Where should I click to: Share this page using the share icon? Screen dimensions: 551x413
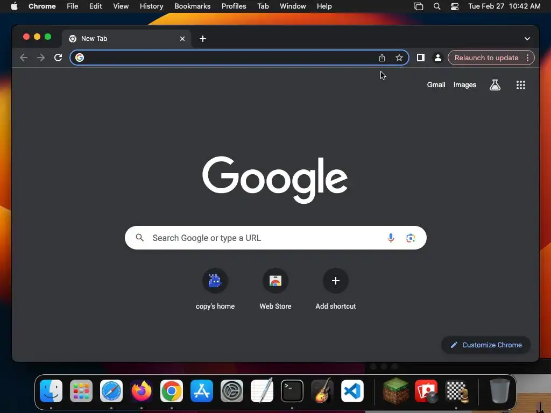(x=382, y=58)
